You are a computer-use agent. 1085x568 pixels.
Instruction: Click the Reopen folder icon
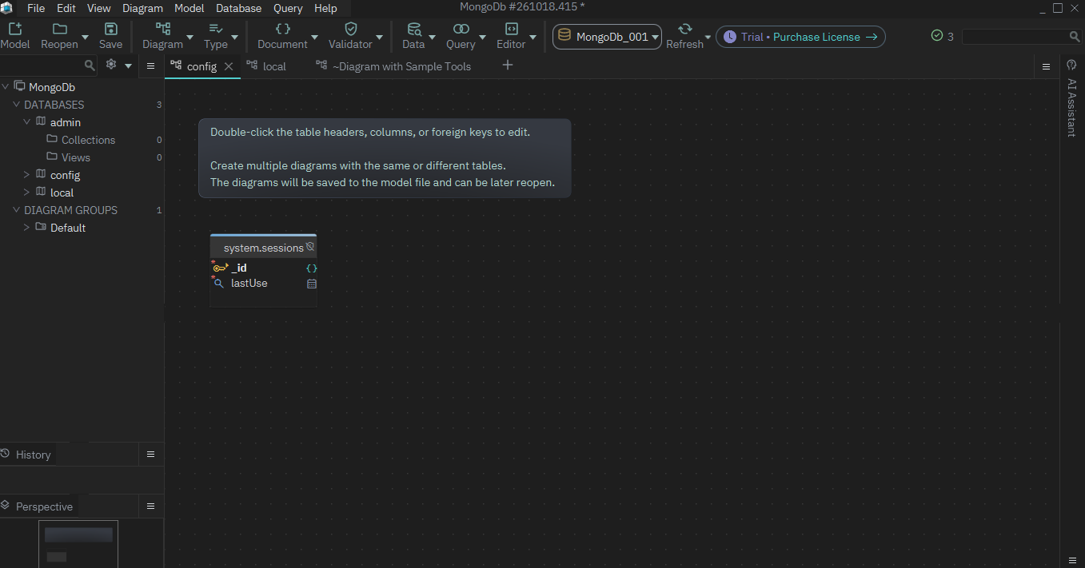[59, 30]
